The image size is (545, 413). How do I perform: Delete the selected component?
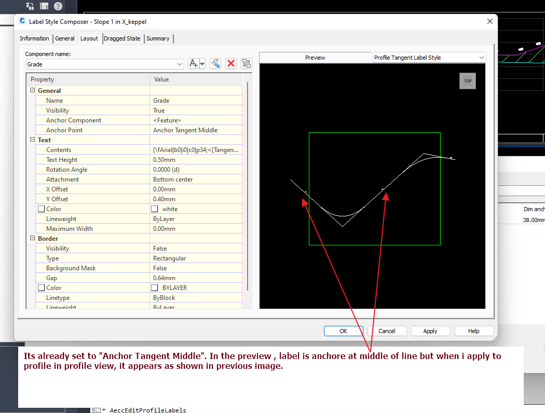(x=230, y=63)
